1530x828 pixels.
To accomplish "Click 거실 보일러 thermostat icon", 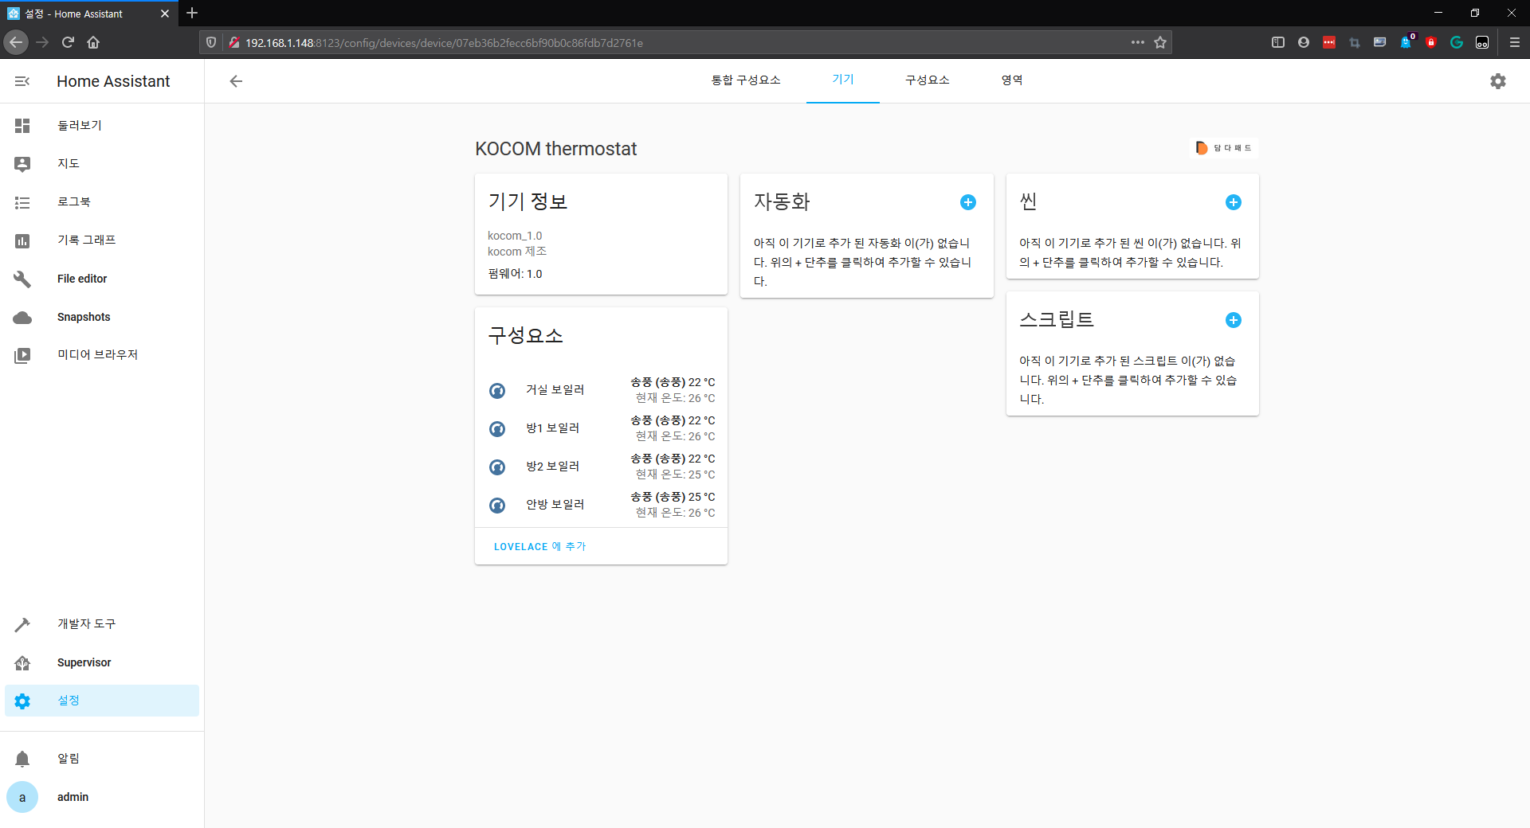I will (497, 390).
